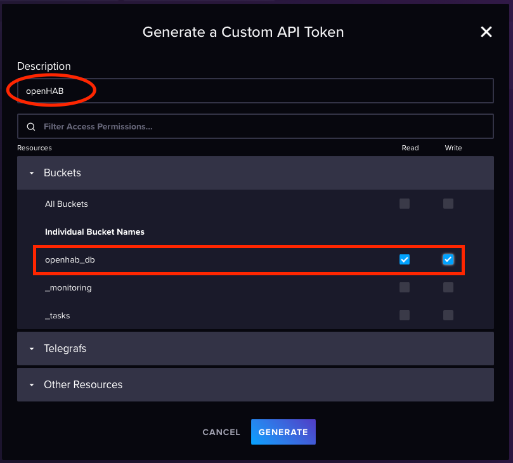Enable Read for All Buckets
Viewport: 513px width, 463px height.
point(405,204)
